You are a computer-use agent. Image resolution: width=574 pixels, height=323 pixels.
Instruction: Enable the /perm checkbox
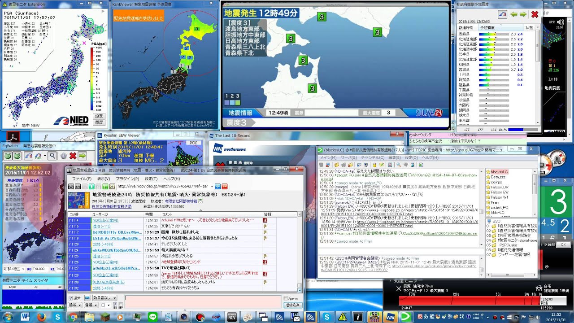286,298
